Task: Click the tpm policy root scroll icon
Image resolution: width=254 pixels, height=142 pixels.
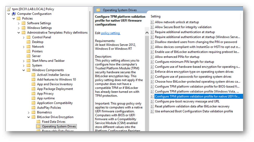Action: (9, 9)
